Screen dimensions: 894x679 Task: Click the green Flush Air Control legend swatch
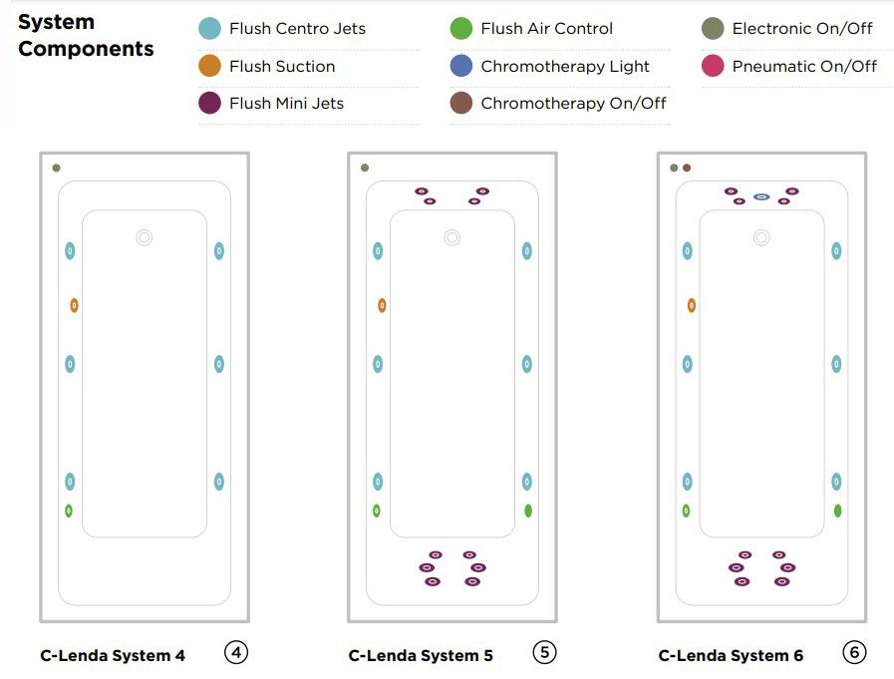pyautogui.click(x=460, y=29)
